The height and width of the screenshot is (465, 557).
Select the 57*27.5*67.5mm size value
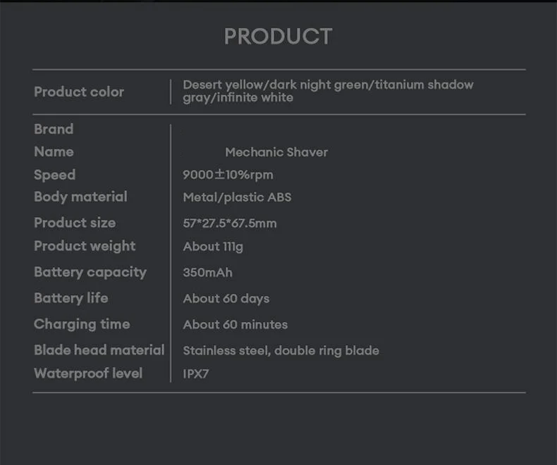[x=230, y=223]
